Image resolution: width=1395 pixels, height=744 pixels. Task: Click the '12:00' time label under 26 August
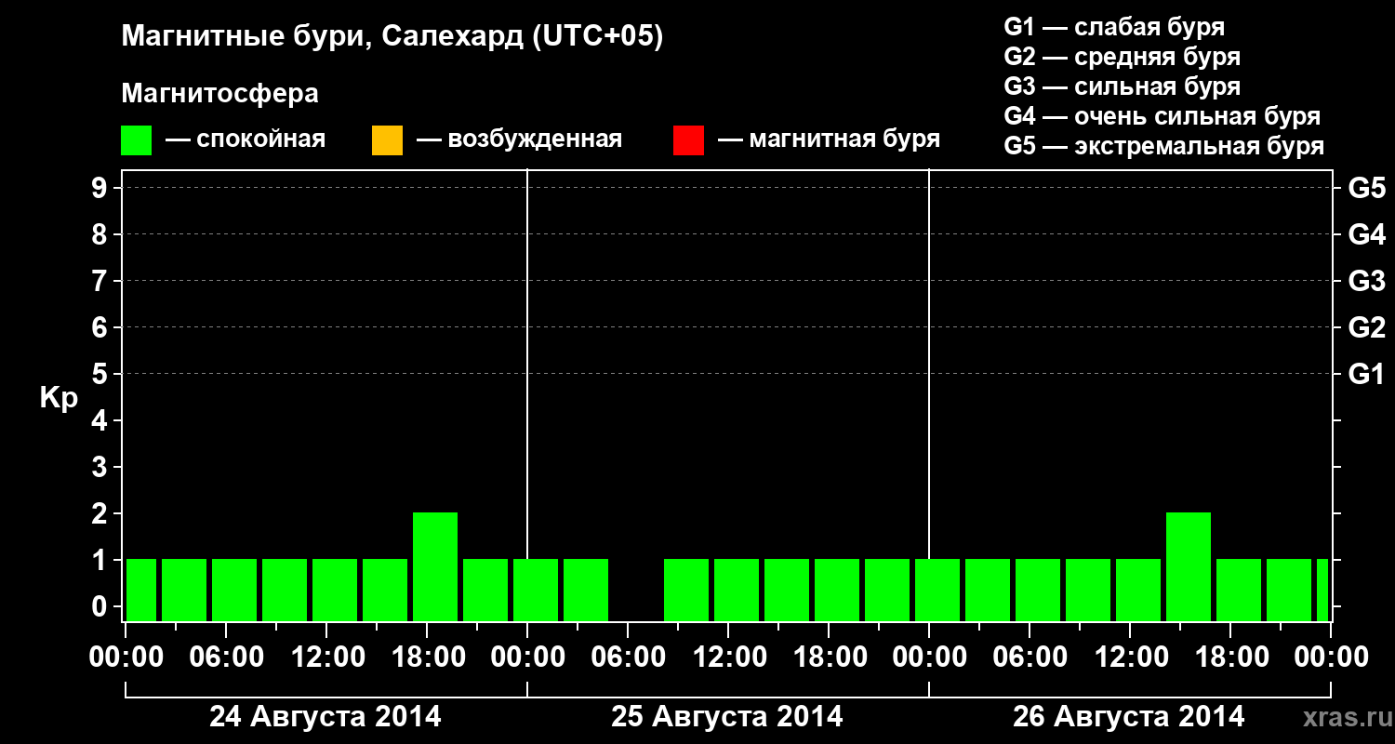[1131, 657]
